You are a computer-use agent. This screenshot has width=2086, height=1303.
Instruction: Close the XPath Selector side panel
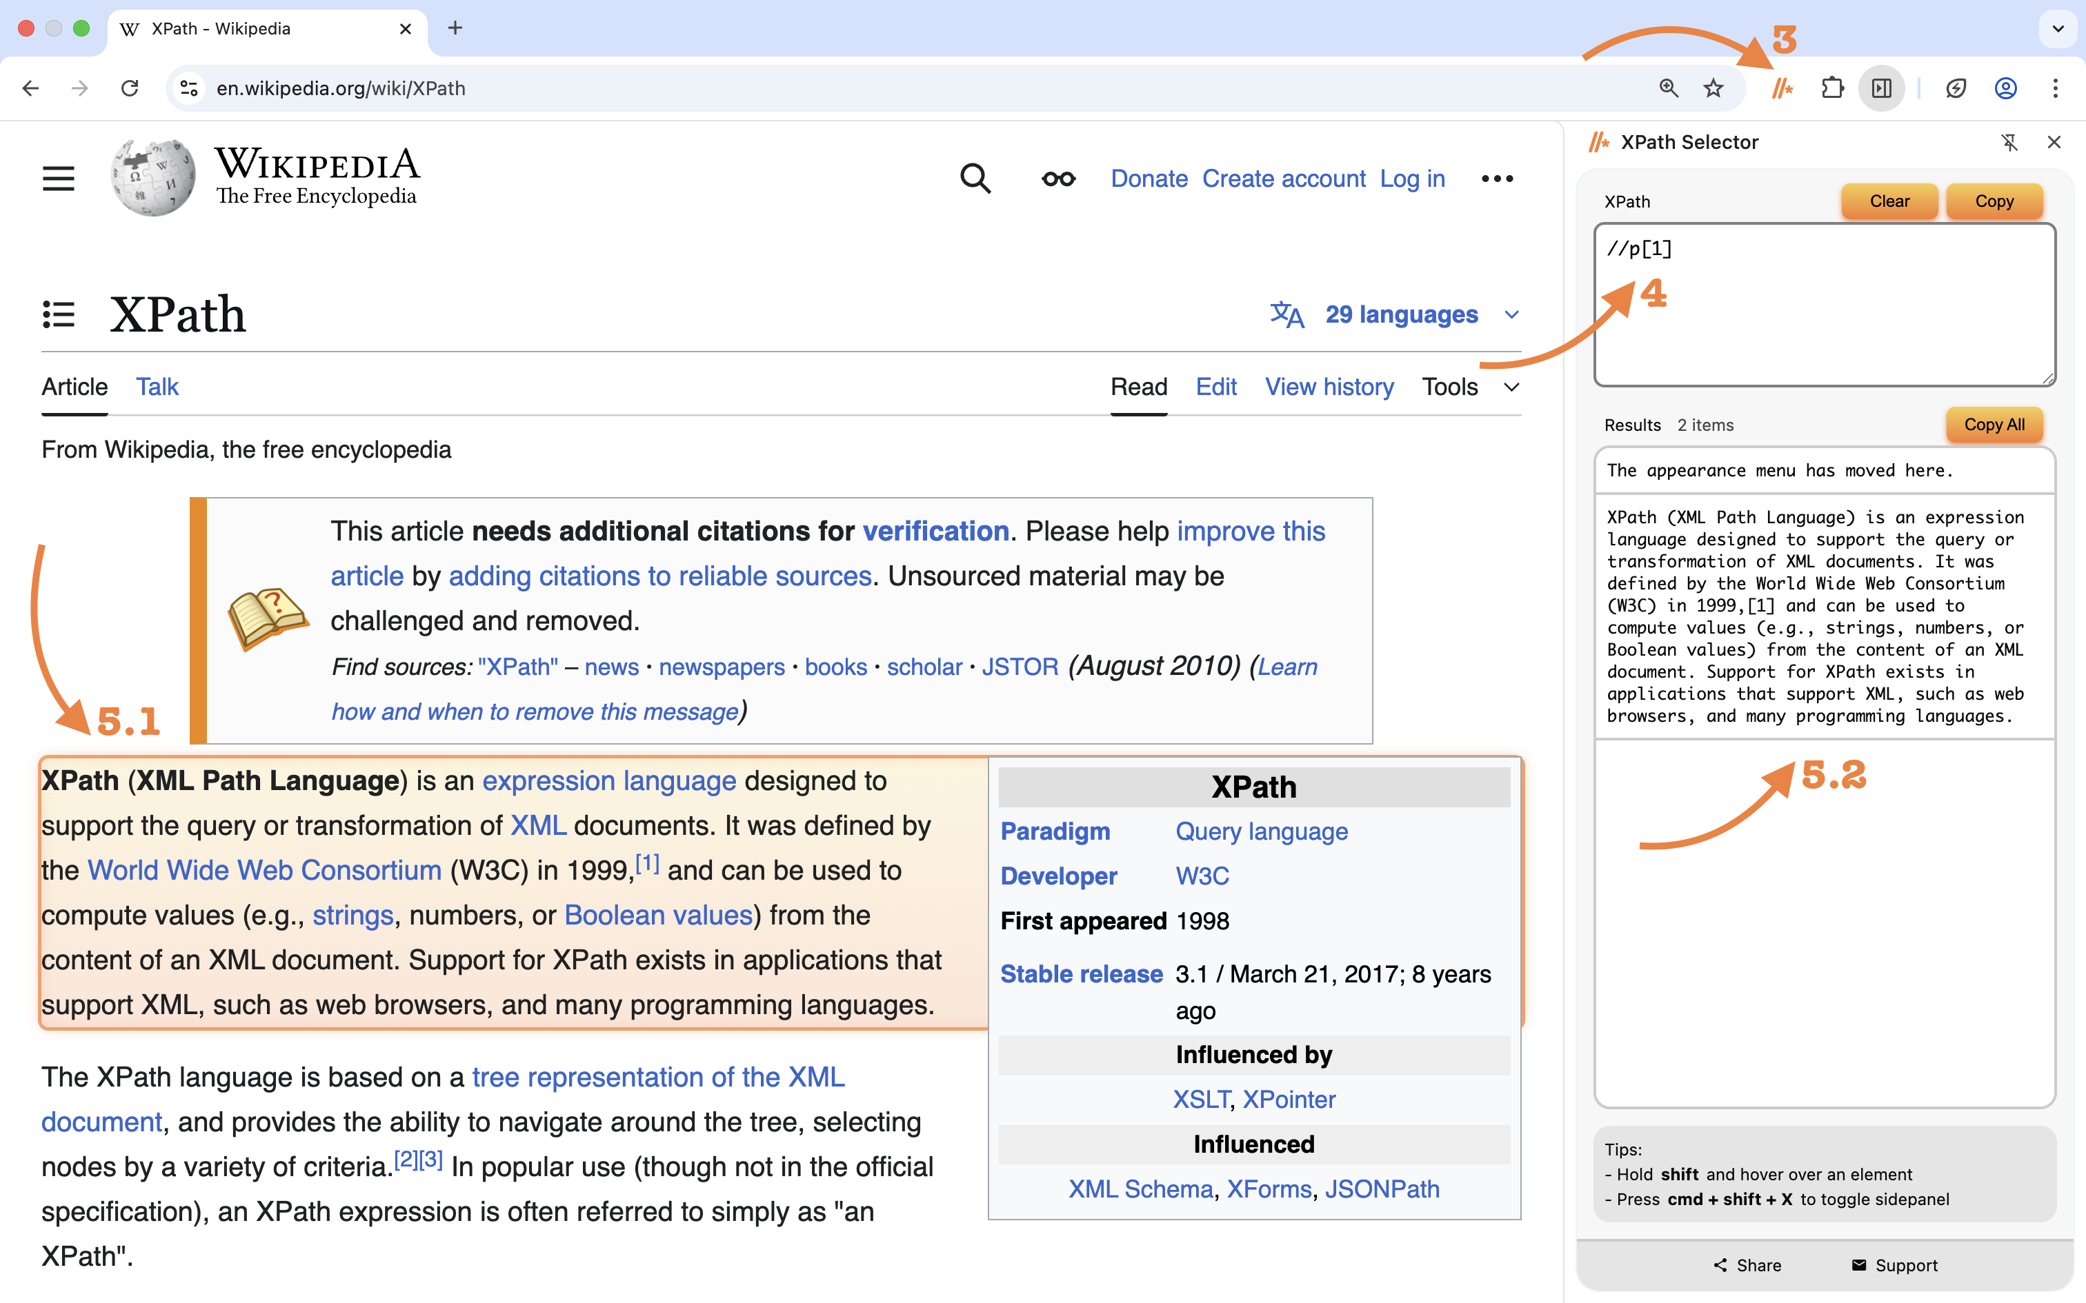tap(2054, 142)
